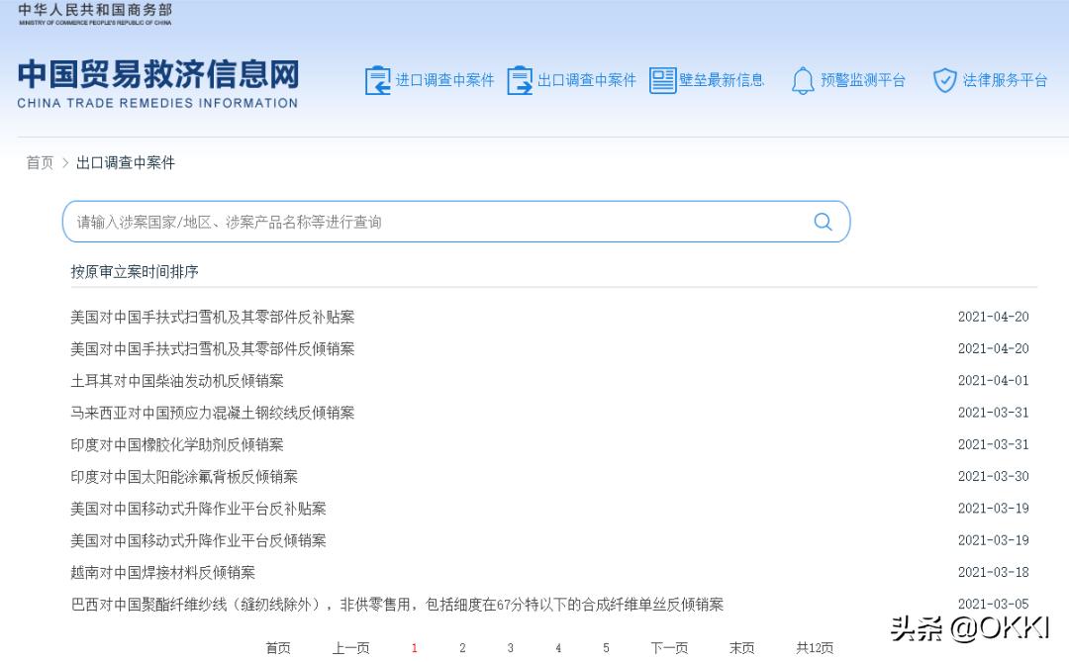Open the 越南对中国焊接材料反倾销案 case

point(161,572)
